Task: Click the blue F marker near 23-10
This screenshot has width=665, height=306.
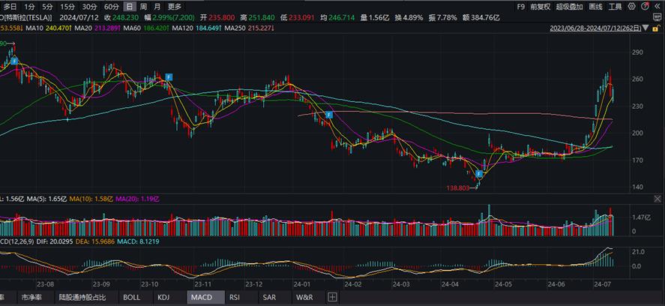Action: tap(169, 77)
